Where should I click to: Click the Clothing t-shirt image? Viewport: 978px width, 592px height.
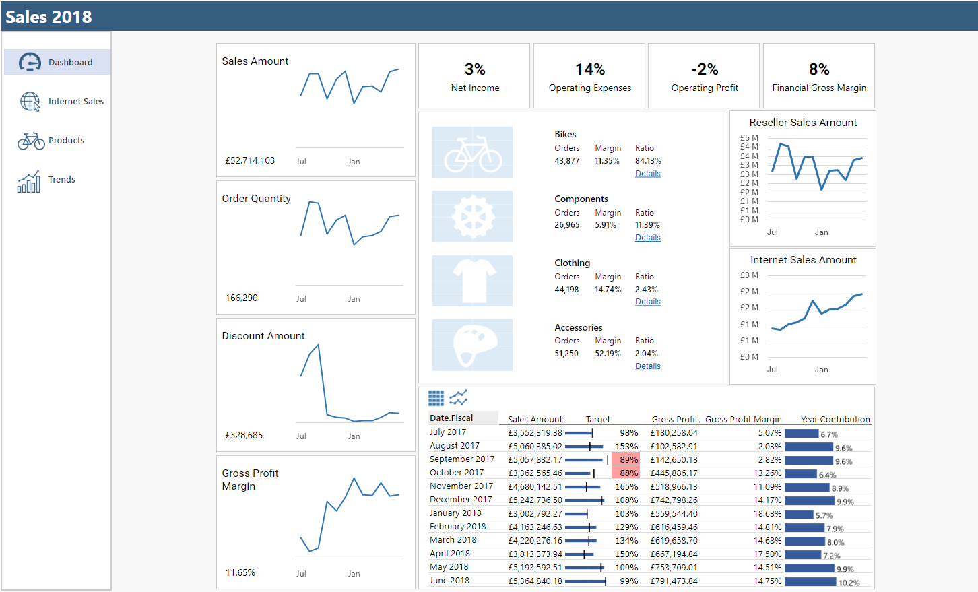click(472, 281)
